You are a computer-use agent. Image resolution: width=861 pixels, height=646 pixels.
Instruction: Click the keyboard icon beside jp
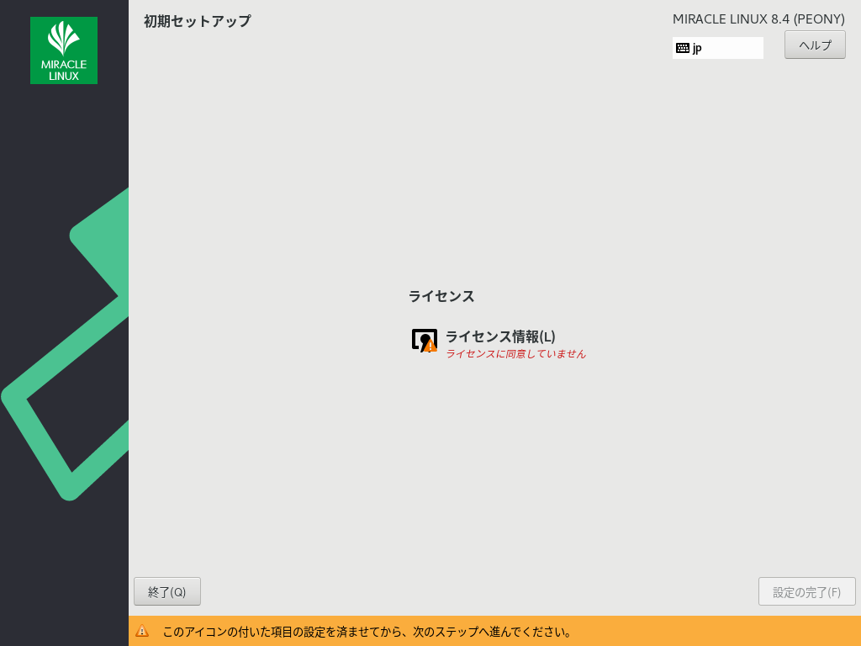(682, 48)
